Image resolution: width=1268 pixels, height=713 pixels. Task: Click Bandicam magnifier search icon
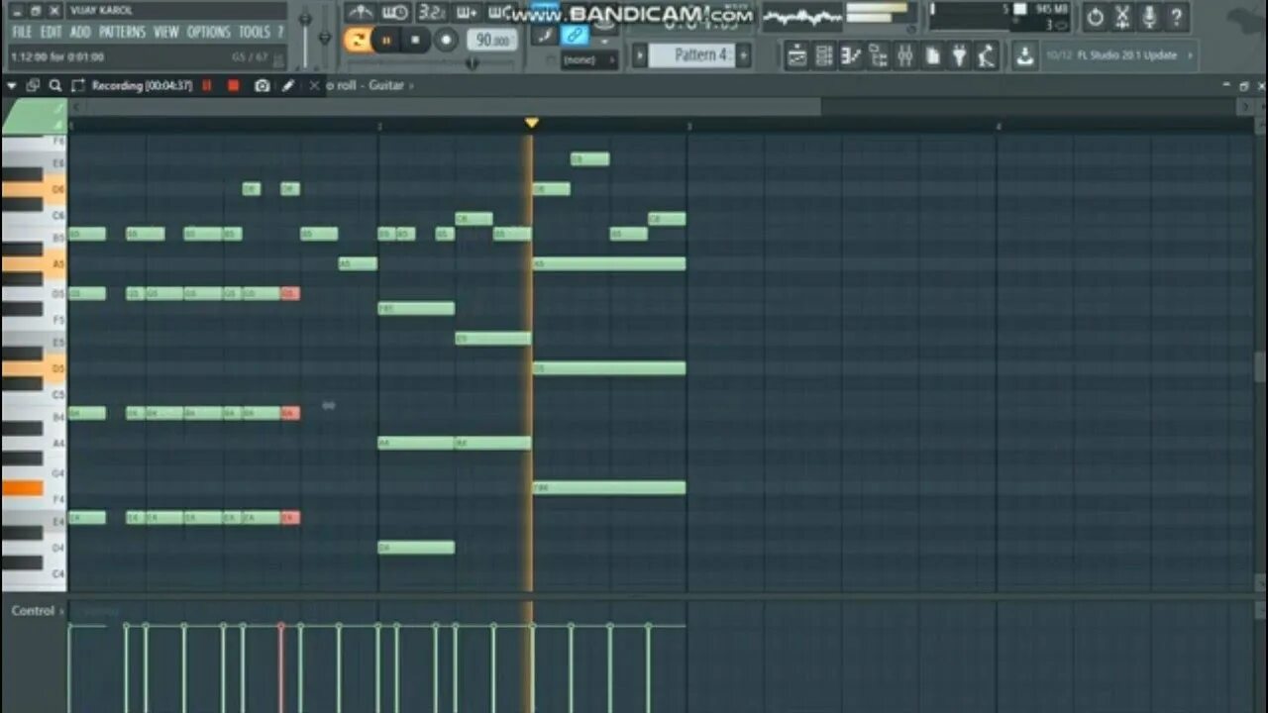tap(55, 86)
